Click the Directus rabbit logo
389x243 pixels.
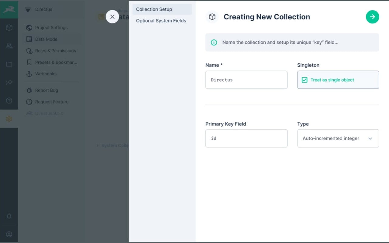click(x=9, y=9)
